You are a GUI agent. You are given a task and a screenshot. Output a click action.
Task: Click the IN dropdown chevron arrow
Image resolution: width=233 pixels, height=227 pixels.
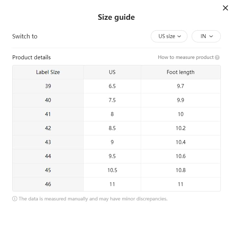pyautogui.click(x=211, y=36)
